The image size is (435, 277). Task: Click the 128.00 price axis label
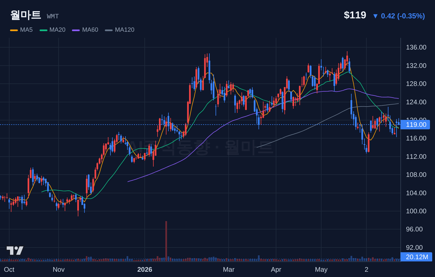pos(416,84)
